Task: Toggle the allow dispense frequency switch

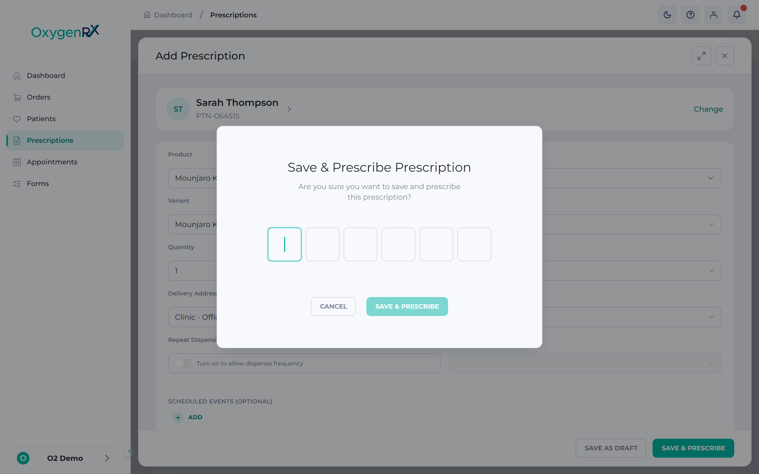Action: click(x=183, y=363)
